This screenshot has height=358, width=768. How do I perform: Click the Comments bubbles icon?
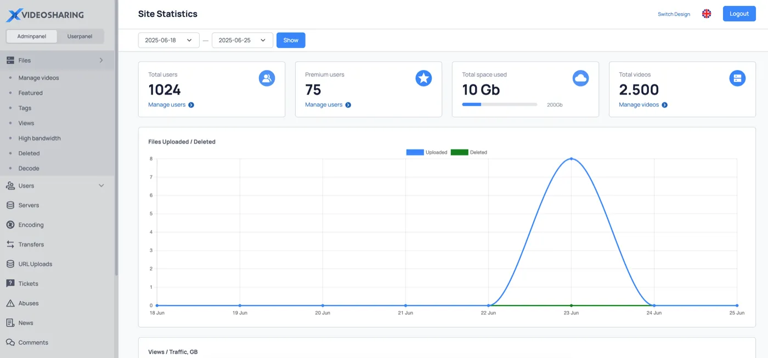pos(10,343)
